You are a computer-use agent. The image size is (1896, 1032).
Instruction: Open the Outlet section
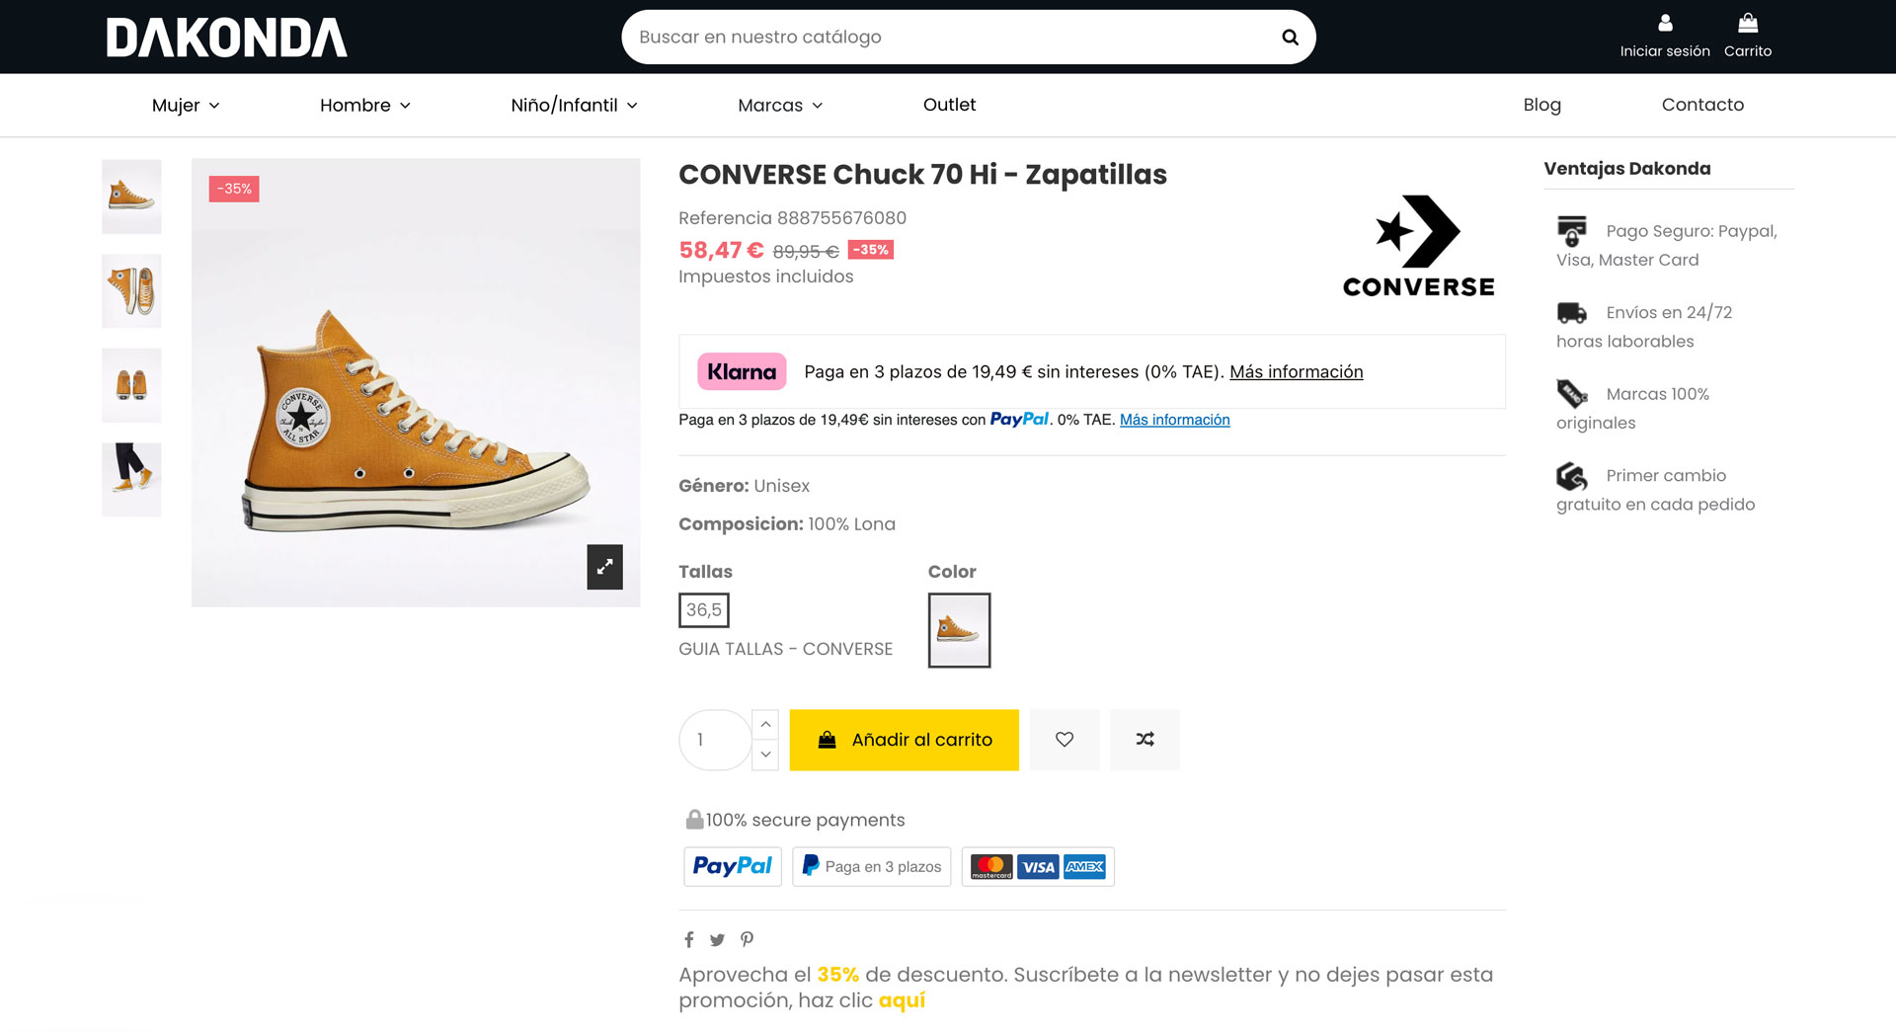tap(949, 105)
